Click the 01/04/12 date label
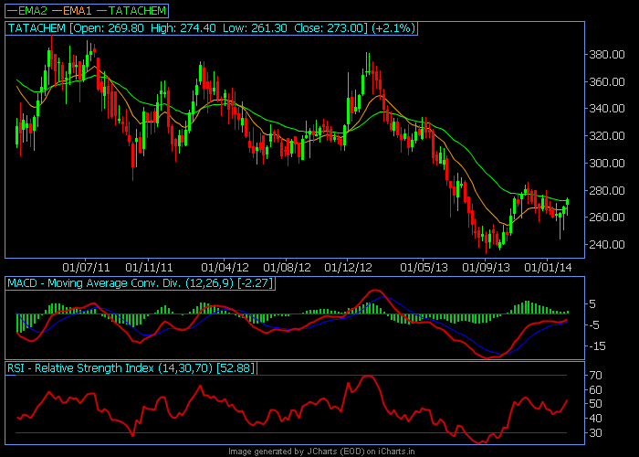 click(225, 268)
